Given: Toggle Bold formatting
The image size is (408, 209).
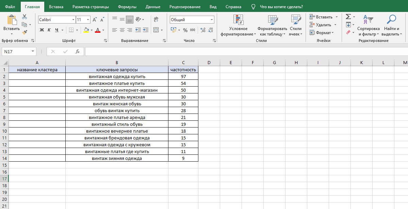Looking at the screenshot, I should point(42,30).
